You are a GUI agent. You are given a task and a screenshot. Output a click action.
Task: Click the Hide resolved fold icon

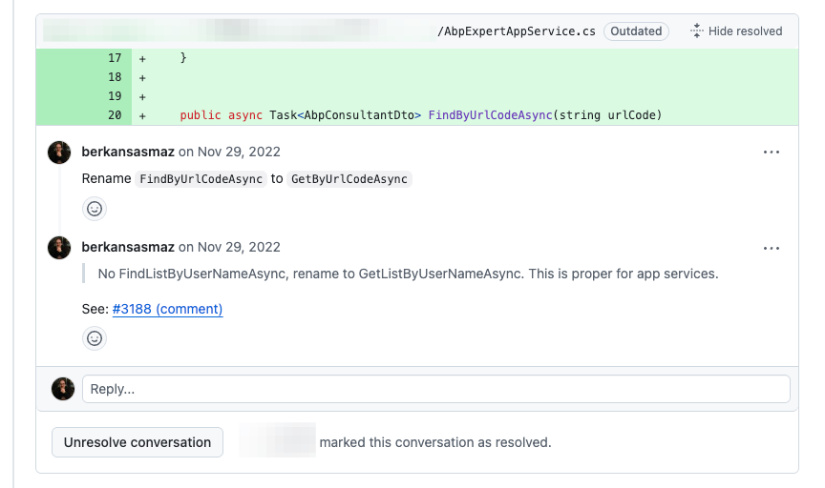696,31
